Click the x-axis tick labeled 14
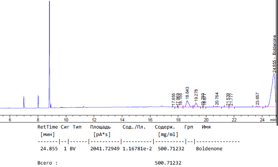 [x=122, y=120]
